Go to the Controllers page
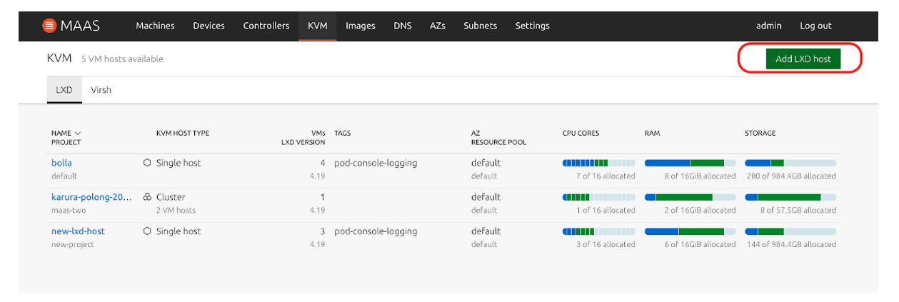899x302 pixels. coord(266,26)
